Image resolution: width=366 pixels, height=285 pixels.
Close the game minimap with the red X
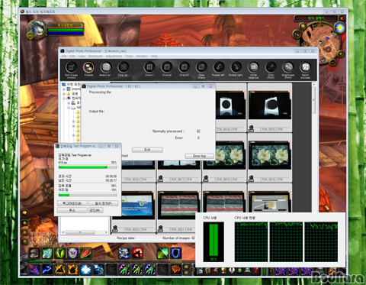[342, 18]
